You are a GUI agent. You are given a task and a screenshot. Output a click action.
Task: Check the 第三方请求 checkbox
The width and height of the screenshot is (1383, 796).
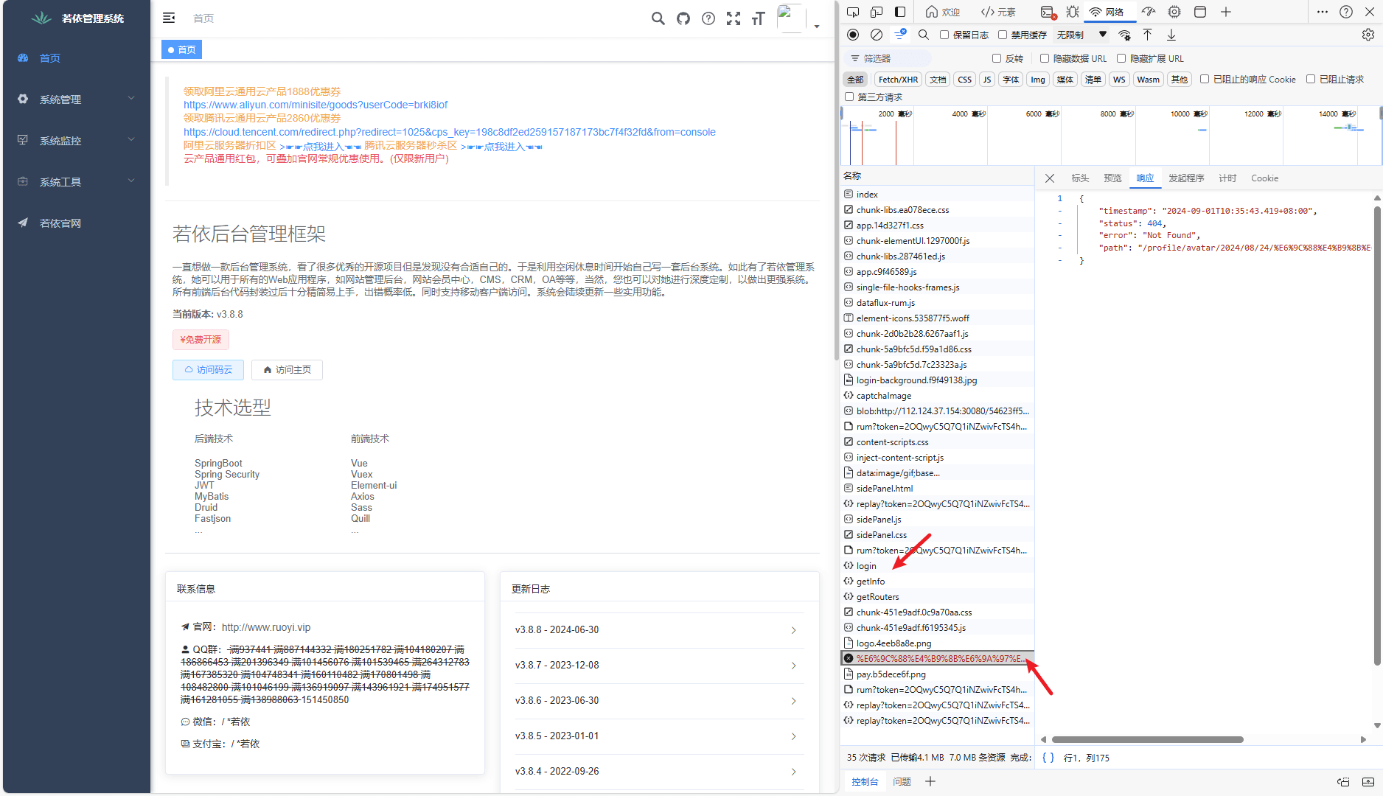[849, 97]
